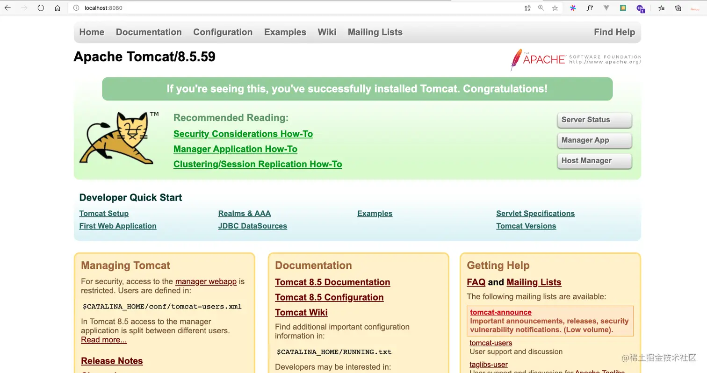Click the Recommended Reading: heading
The width and height of the screenshot is (707, 373).
click(x=231, y=118)
